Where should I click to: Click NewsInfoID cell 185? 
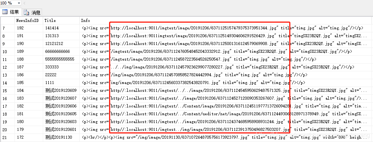29,83
